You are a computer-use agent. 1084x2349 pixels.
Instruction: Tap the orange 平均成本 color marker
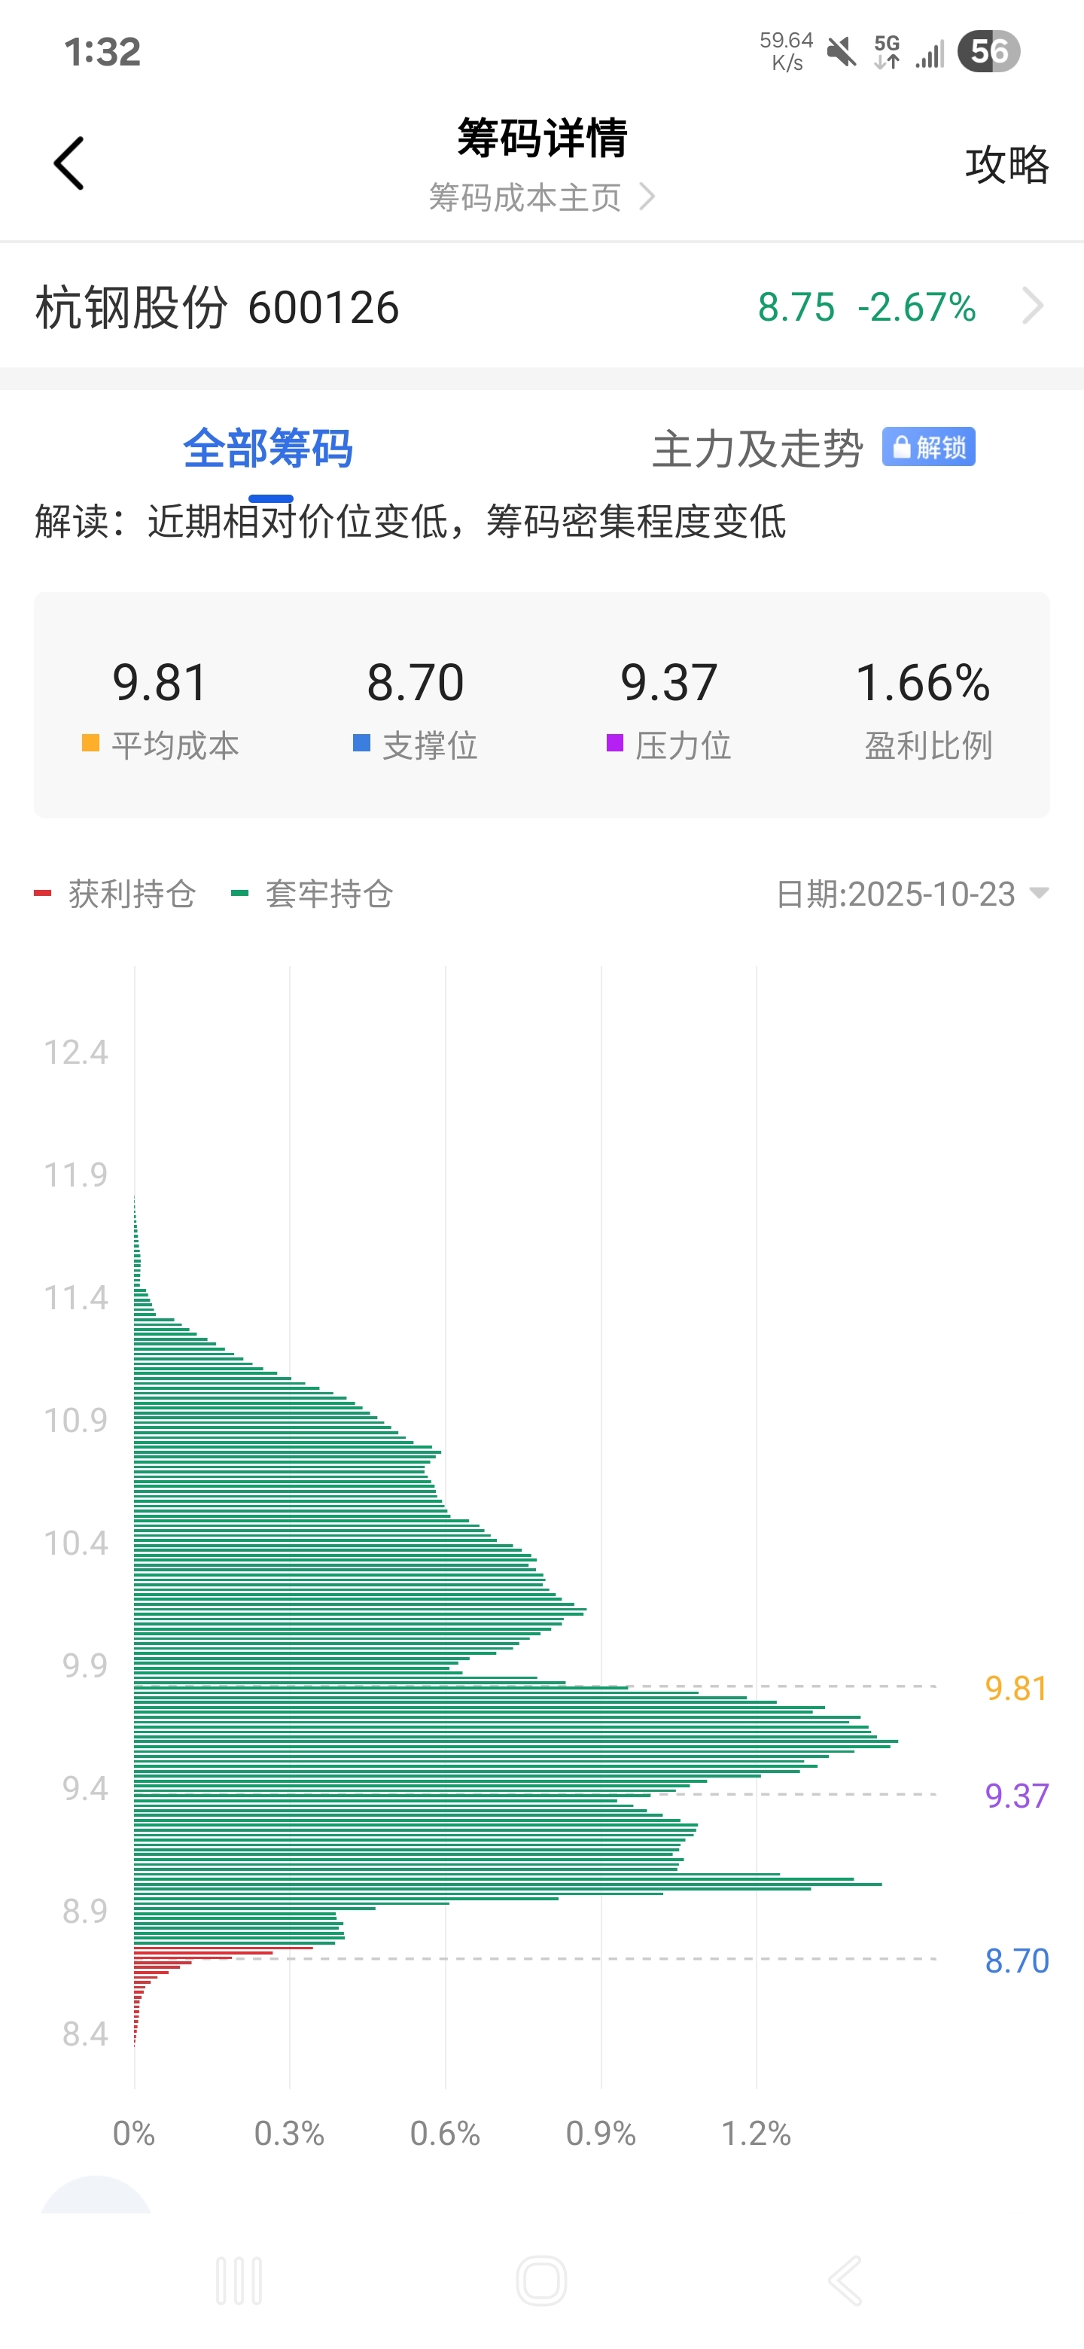click(90, 743)
